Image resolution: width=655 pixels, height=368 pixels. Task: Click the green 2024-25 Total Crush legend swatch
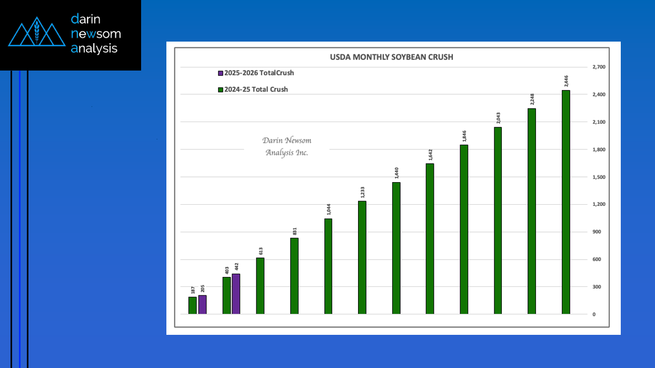pyautogui.click(x=221, y=90)
